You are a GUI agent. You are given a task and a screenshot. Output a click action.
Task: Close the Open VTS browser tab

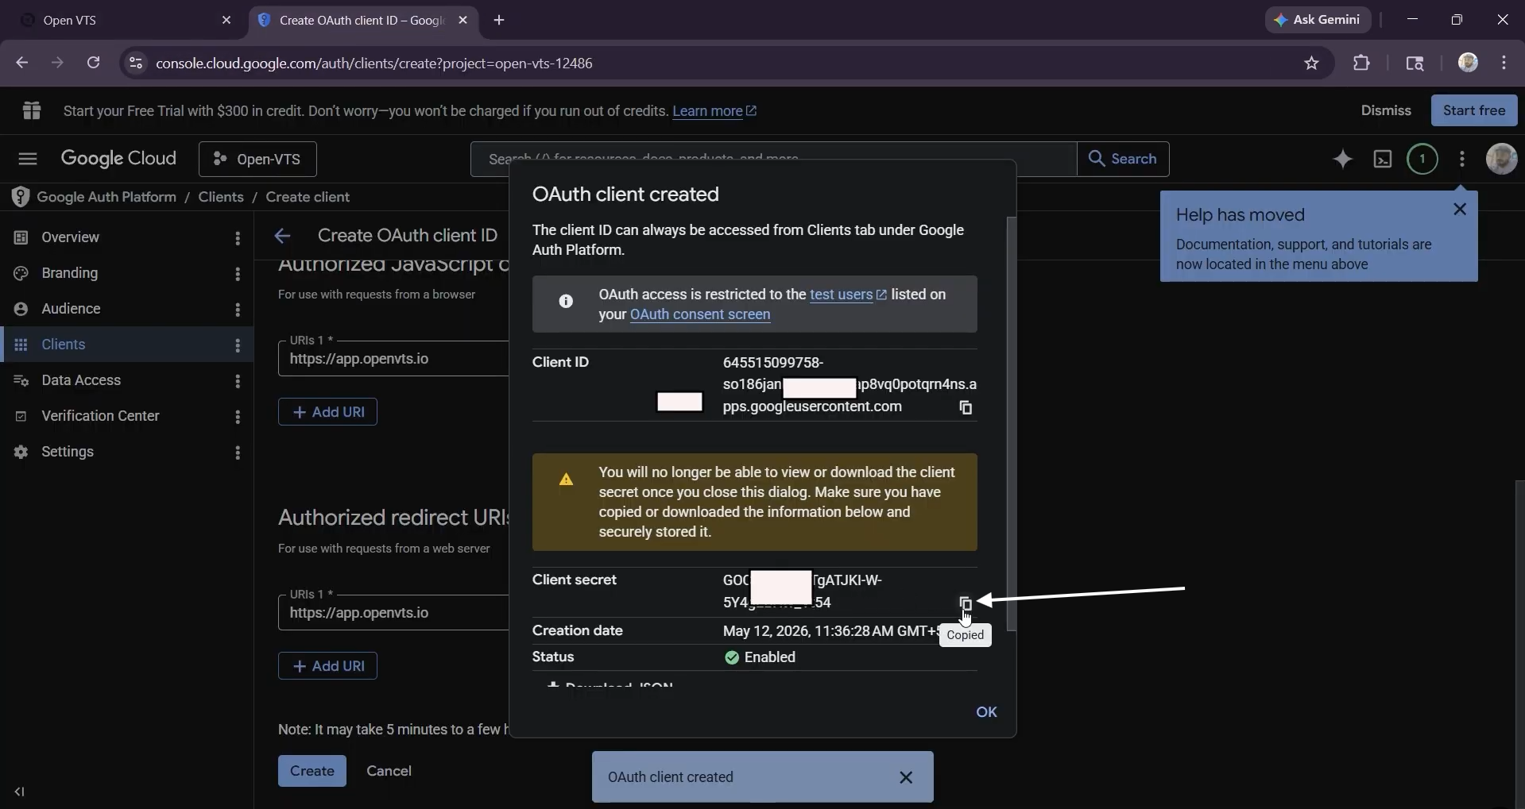pyautogui.click(x=226, y=21)
